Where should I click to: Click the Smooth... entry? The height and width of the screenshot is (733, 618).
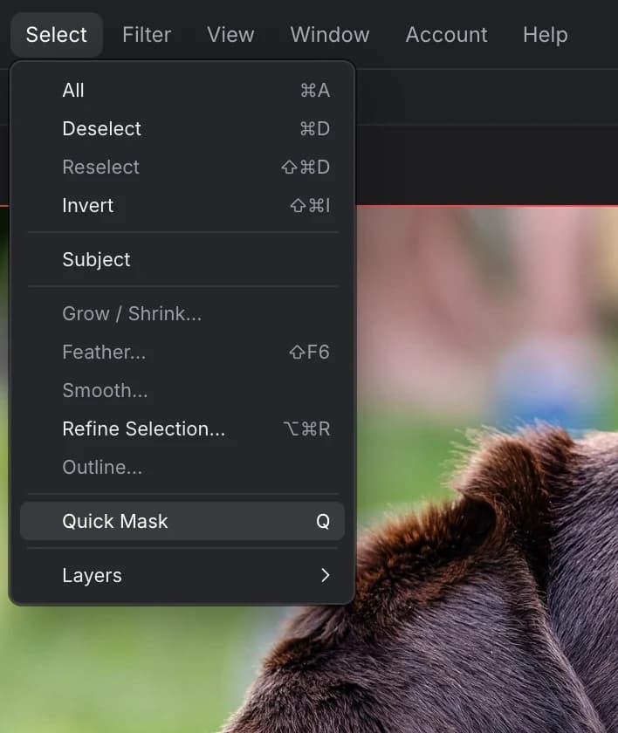point(182,390)
